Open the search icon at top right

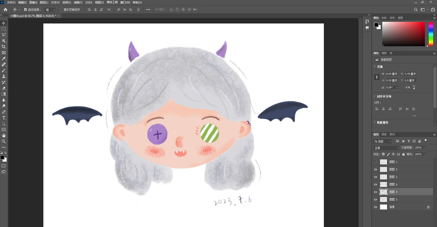pyautogui.click(x=416, y=10)
